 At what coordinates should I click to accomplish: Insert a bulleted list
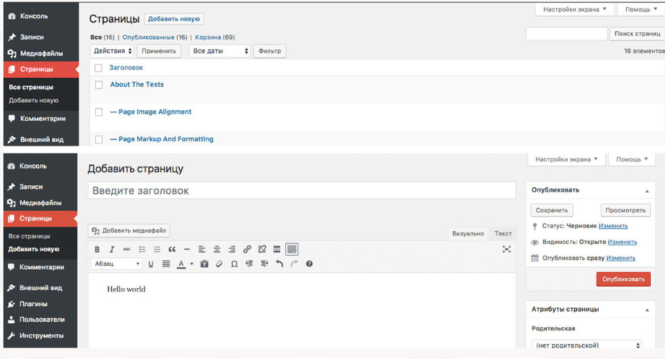(142, 249)
